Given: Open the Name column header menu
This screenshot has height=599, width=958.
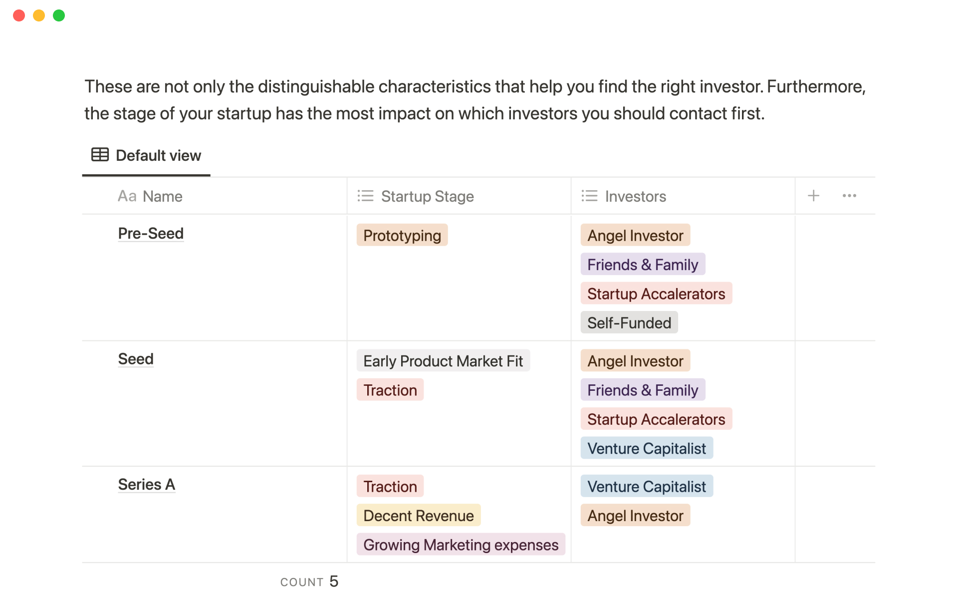Looking at the screenshot, I should click(x=162, y=196).
